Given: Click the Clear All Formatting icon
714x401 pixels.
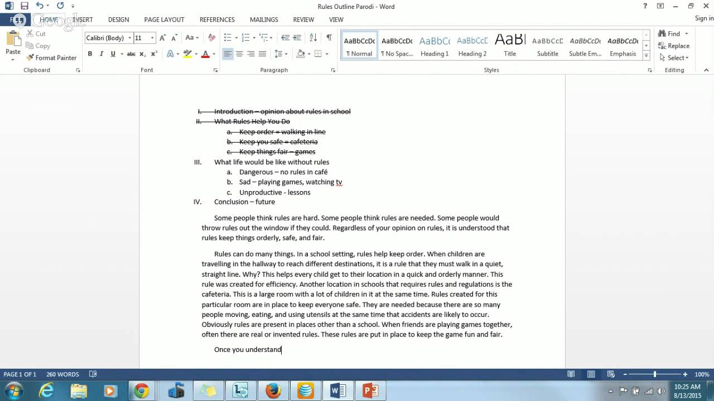Looking at the screenshot, I should point(211,38).
